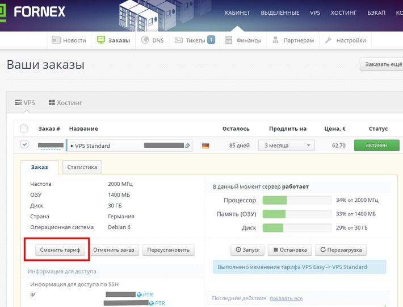Open БЭКАП in top navigation
The width and height of the screenshot is (403, 307).
tap(376, 13)
